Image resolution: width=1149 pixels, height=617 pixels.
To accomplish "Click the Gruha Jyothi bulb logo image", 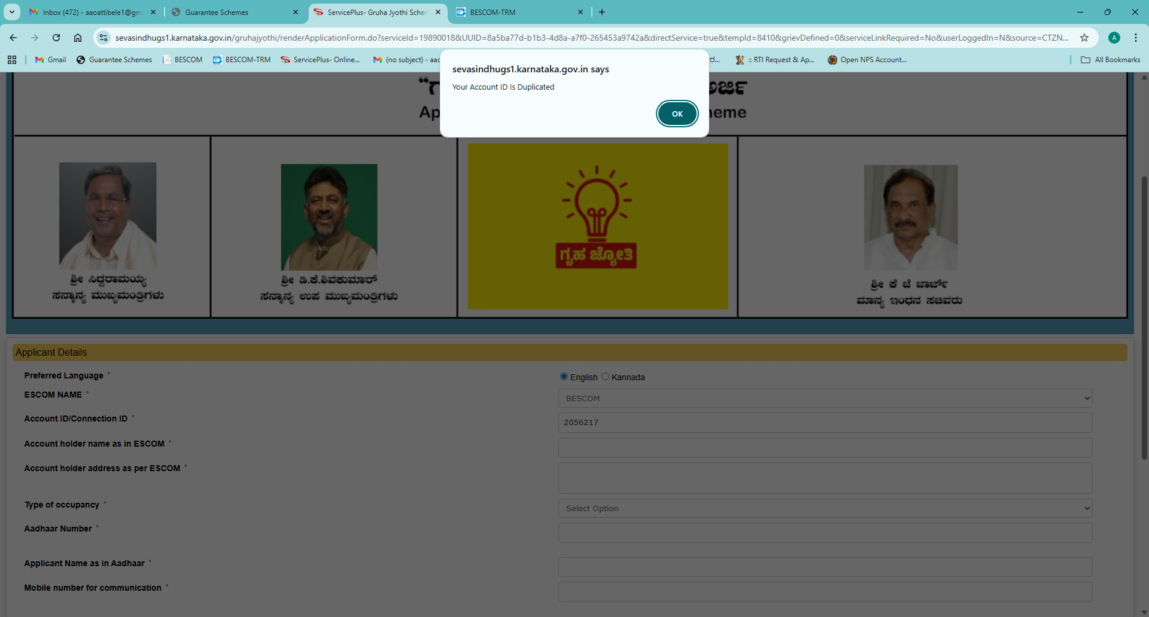I will [598, 226].
